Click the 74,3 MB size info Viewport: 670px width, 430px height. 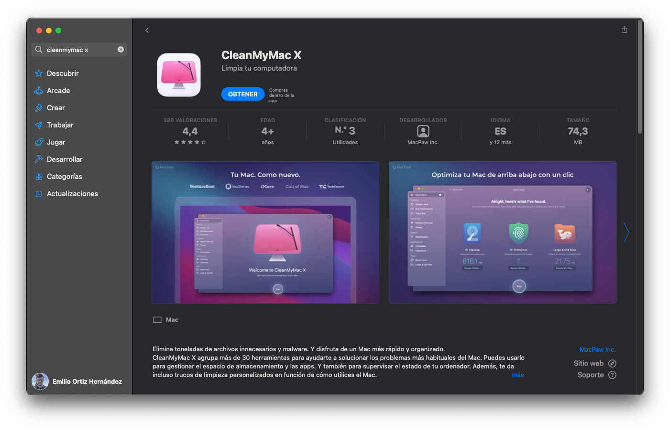[x=578, y=131]
